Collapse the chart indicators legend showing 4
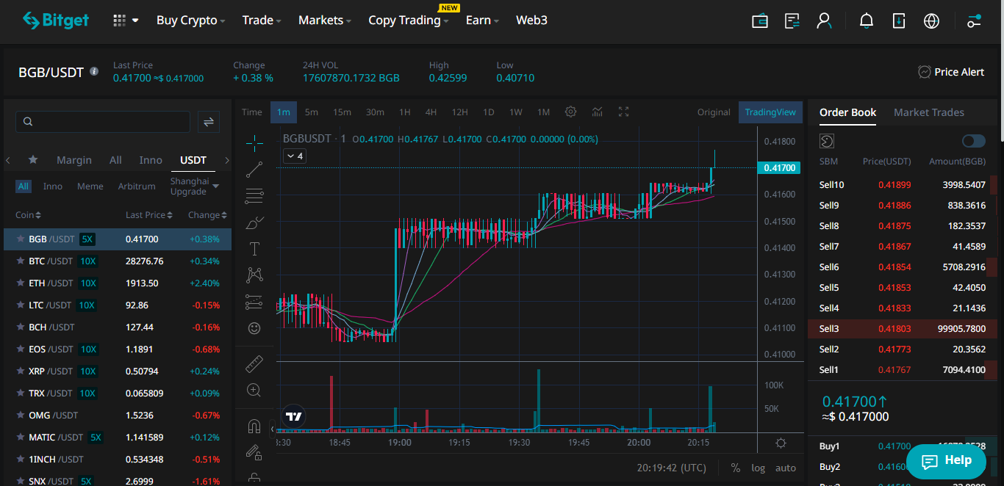The width and height of the screenshot is (1004, 486). pyautogui.click(x=294, y=156)
